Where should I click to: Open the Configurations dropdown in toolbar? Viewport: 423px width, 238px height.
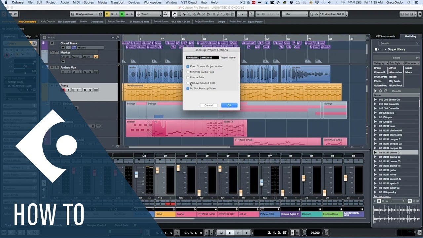click(87, 14)
